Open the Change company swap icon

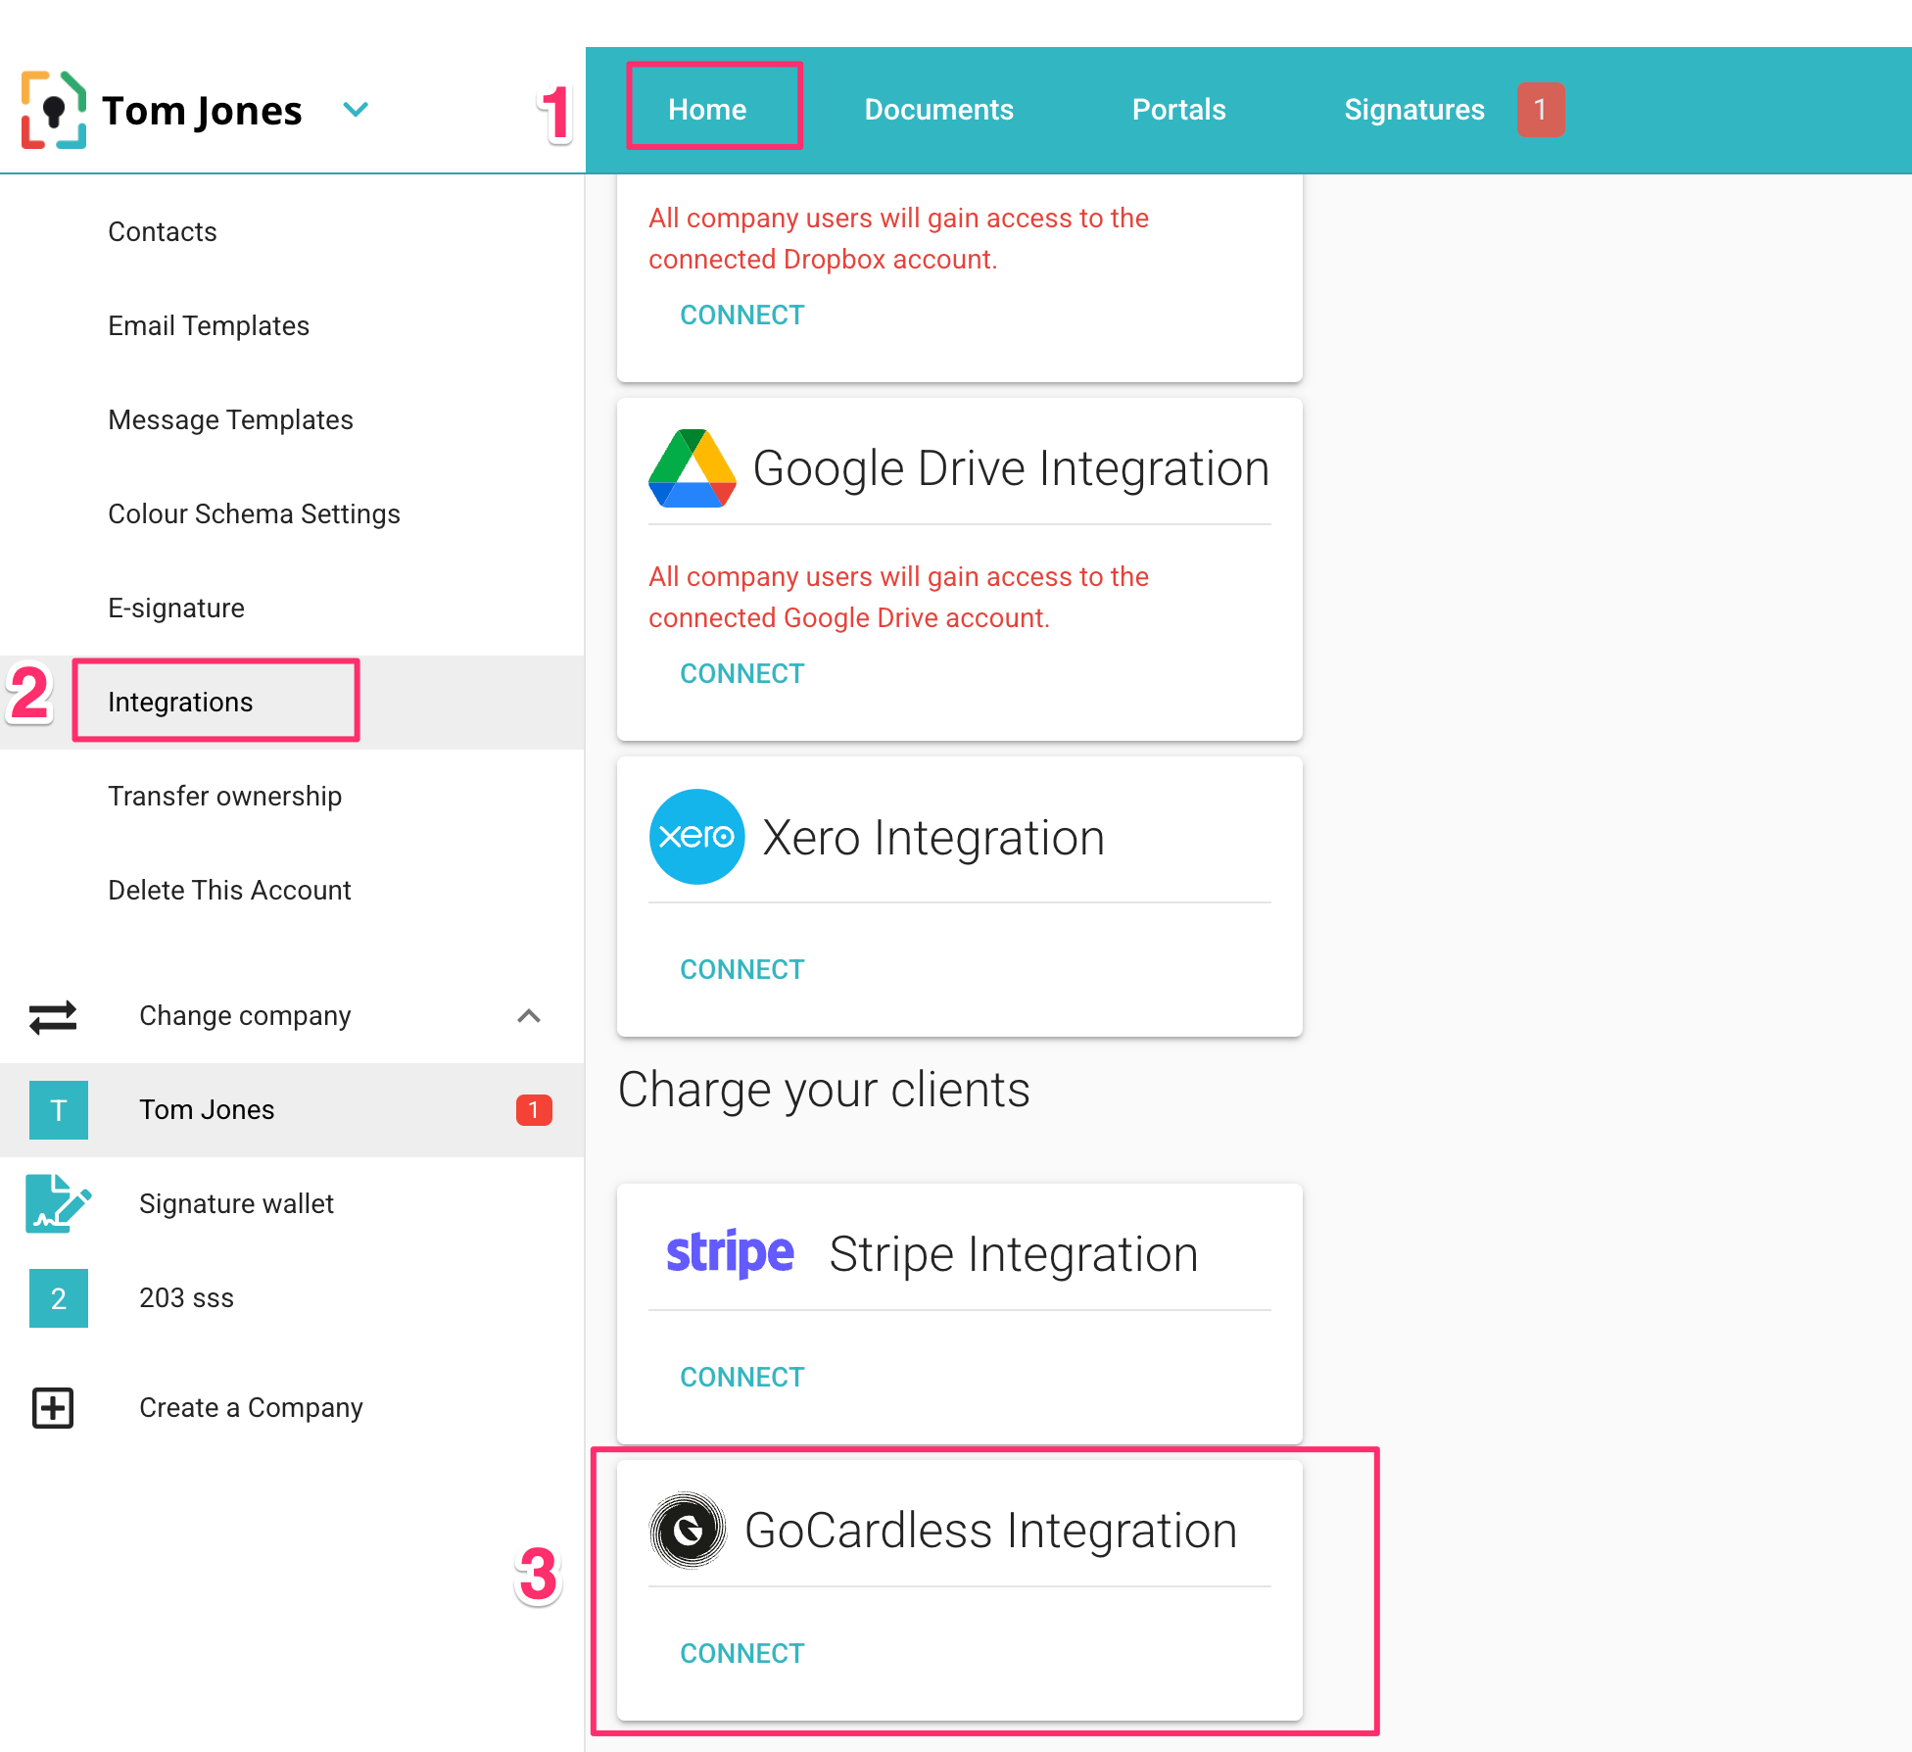(53, 1016)
